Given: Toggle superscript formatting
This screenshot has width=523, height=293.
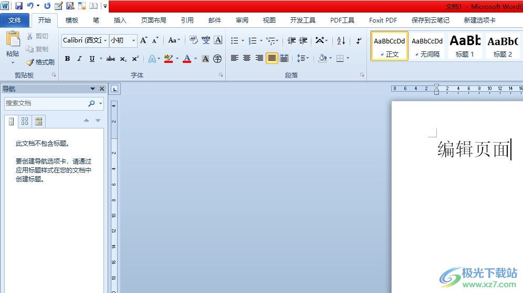Looking at the screenshot, I should point(135,59).
